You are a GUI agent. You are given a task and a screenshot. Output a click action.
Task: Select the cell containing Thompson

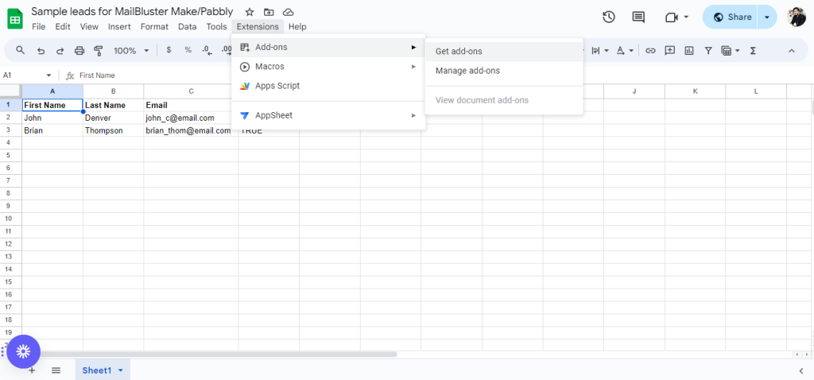pos(113,131)
